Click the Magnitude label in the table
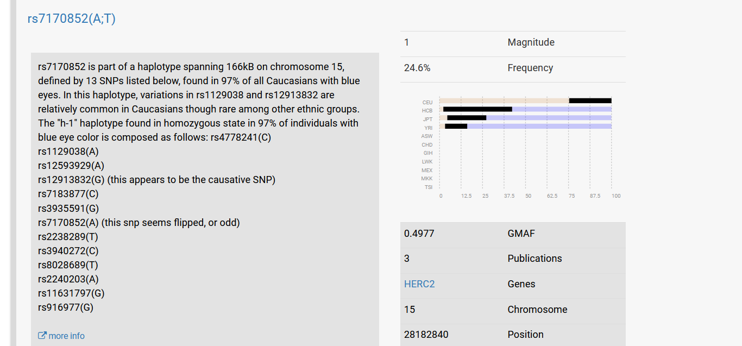The height and width of the screenshot is (346, 742). point(531,42)
